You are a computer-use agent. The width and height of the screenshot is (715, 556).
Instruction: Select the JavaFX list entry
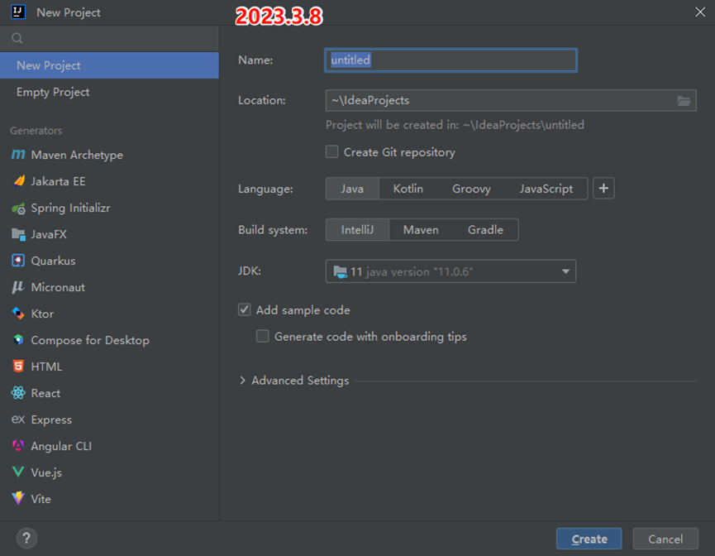[109, 234]
